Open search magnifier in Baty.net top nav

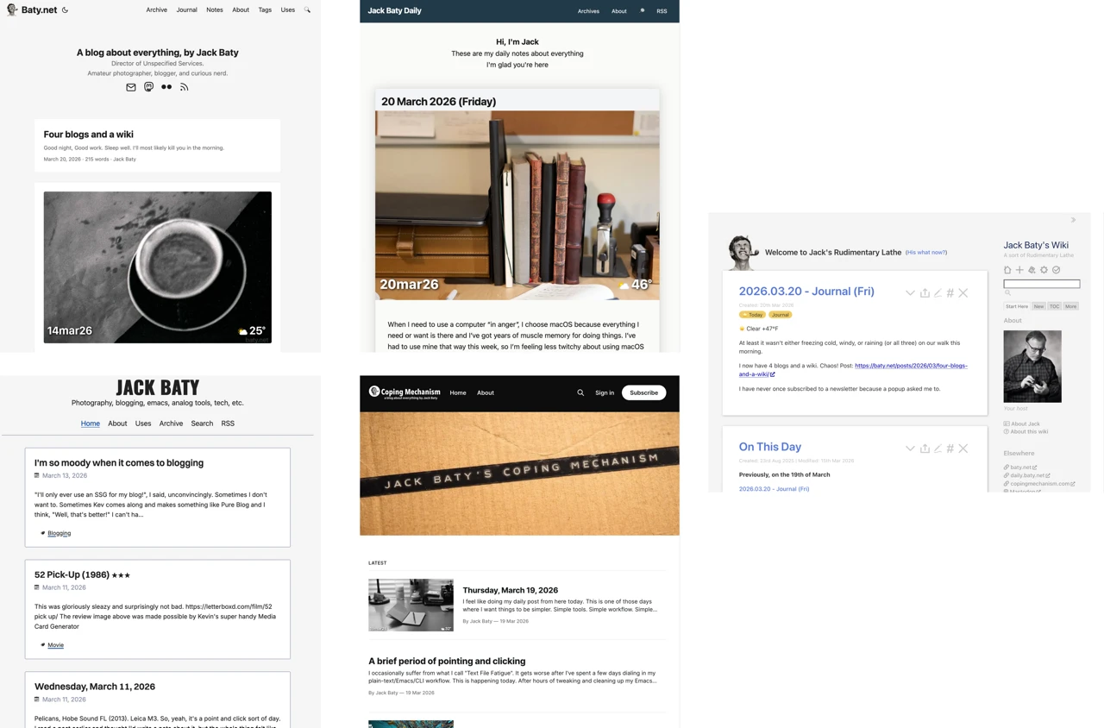[307, 10]
